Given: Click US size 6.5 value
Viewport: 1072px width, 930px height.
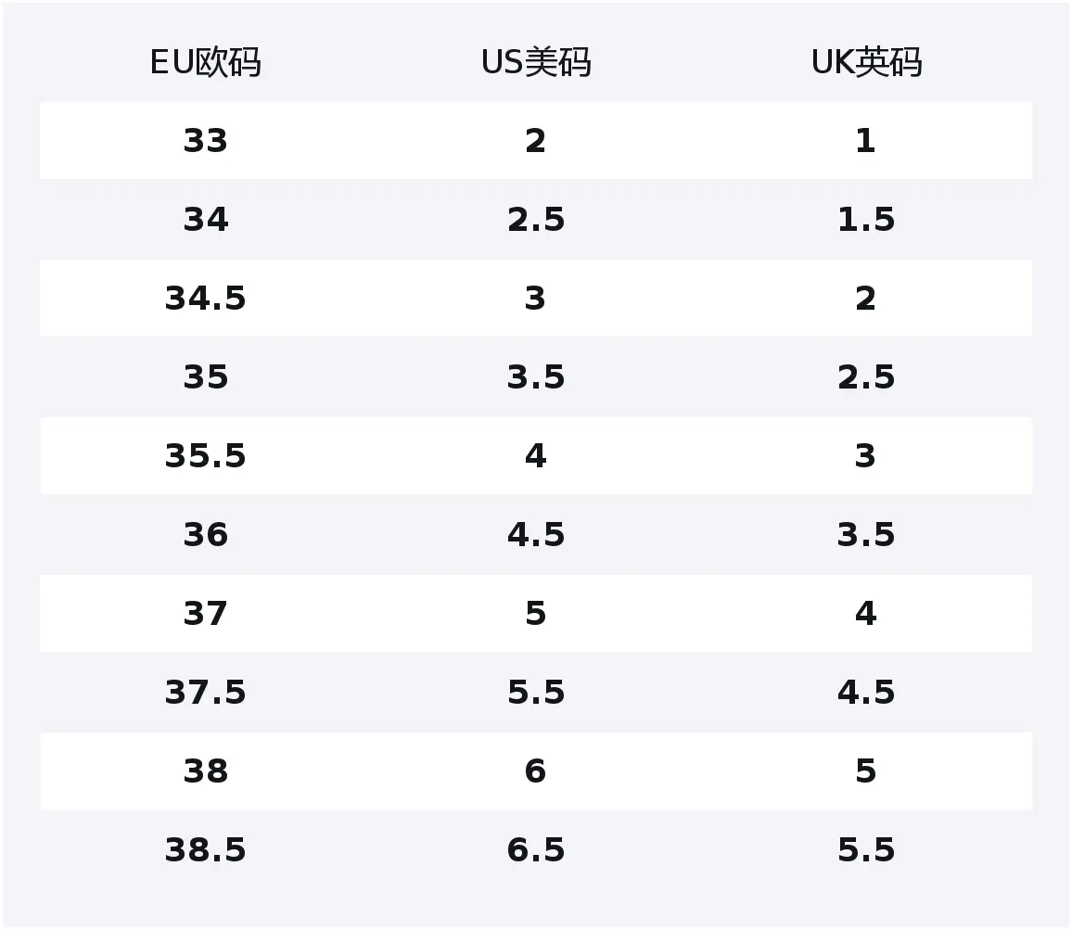Looking at the screenshot, I should (536, 850).
